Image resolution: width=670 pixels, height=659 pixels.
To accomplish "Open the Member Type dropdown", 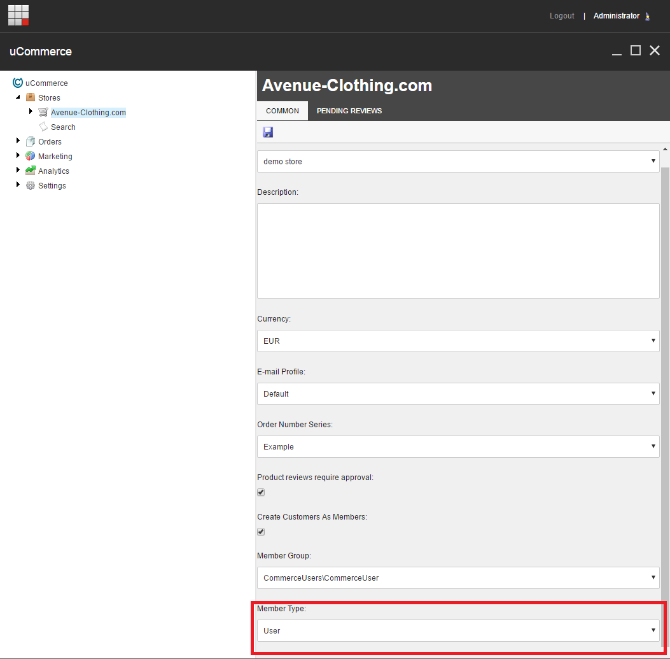I will tap(458, 630).
